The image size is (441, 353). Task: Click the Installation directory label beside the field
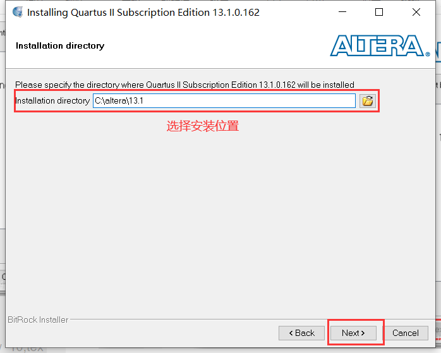[x=52, y=100]
